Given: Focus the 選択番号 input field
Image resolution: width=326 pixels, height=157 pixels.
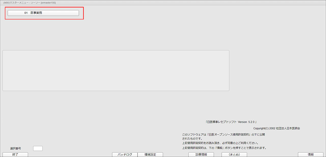Looking at the screenshot, I should coord(38,148).
